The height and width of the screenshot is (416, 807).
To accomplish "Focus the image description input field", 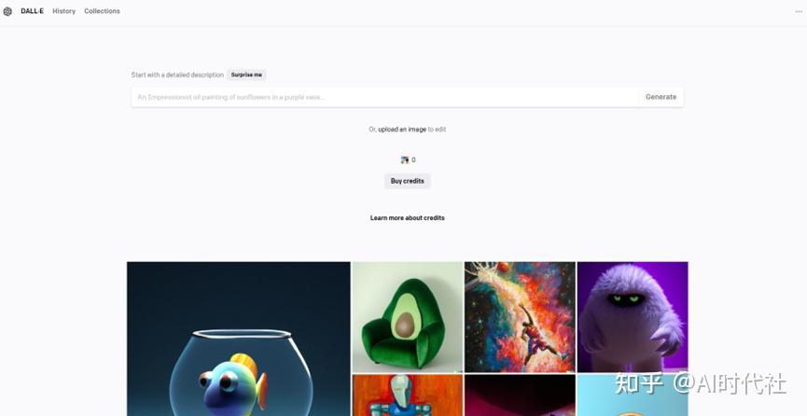I will pyautogui.click(x=385, y=97).
